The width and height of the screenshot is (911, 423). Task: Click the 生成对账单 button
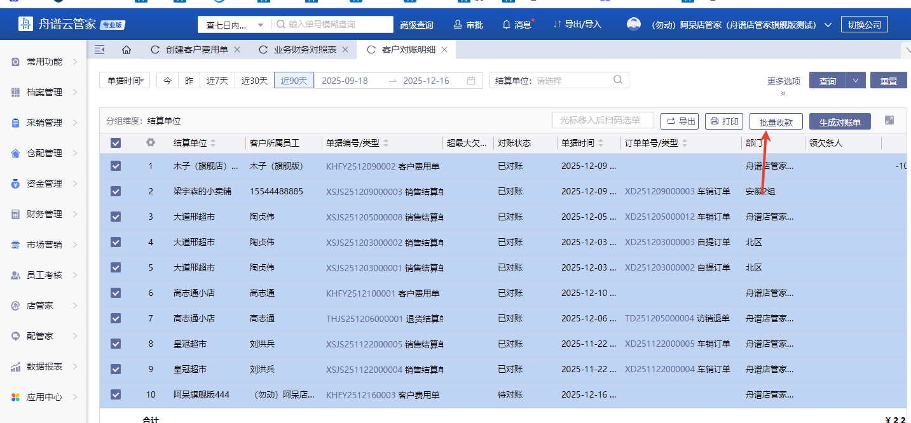point(840,122)
